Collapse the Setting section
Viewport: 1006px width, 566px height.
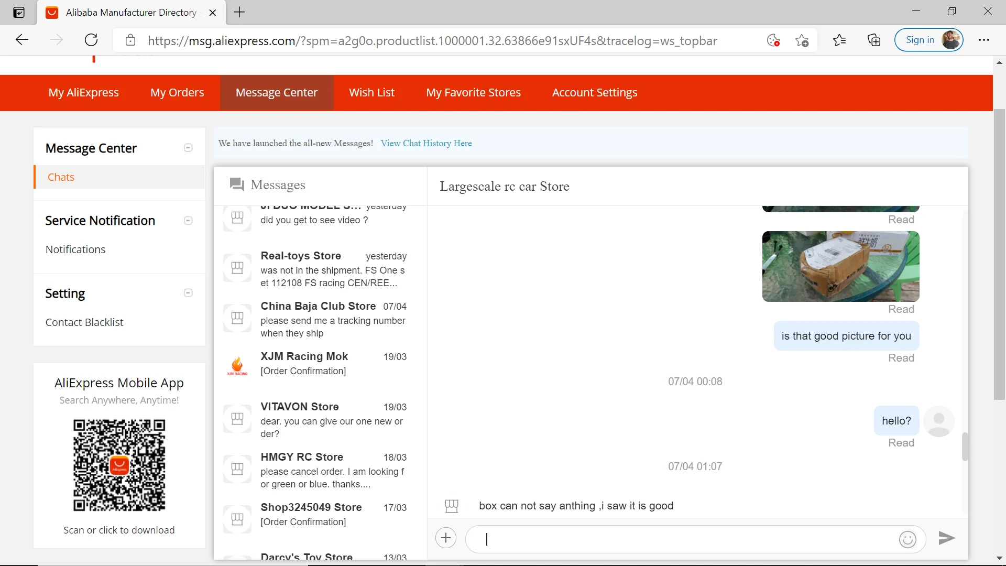pos(188,293)
